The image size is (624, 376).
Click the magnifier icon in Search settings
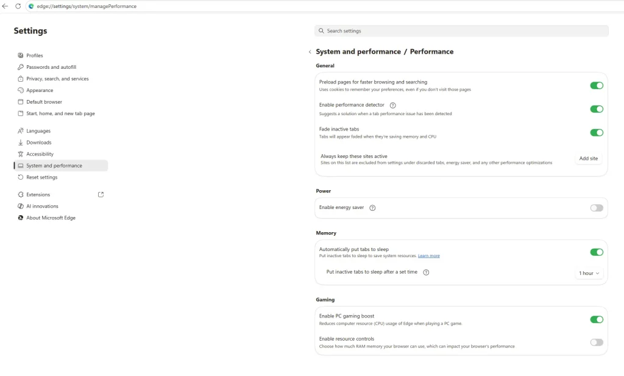(x=321, y=30)
